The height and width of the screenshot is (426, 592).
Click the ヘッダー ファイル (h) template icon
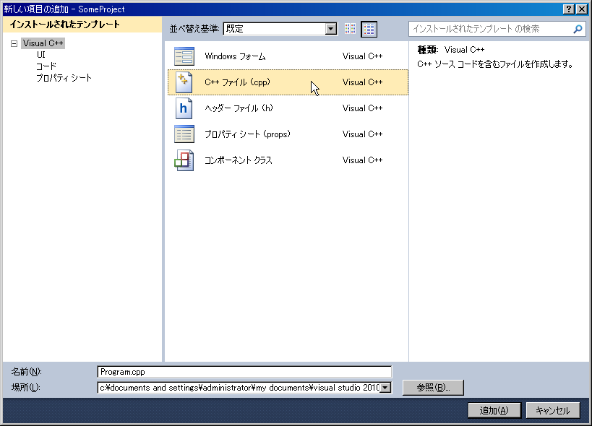coord(184,108)
